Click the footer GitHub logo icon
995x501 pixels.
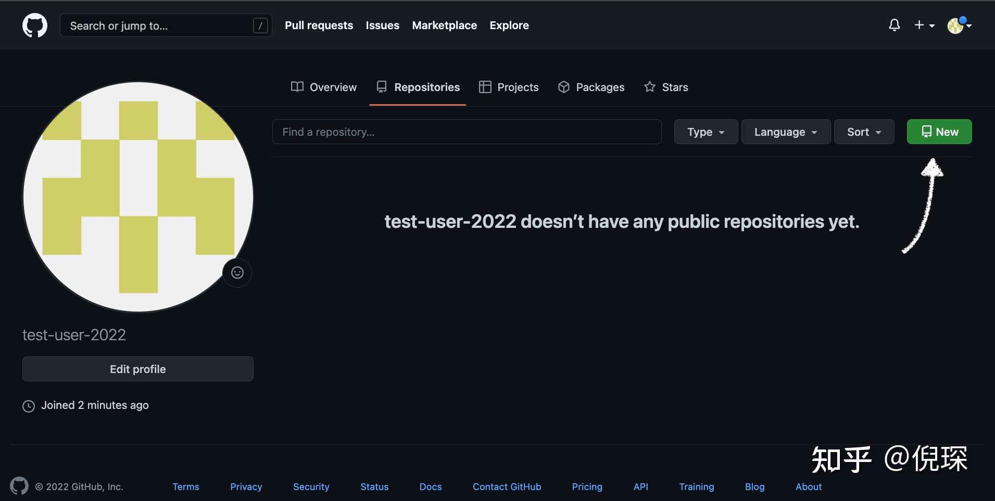point(19,486)
